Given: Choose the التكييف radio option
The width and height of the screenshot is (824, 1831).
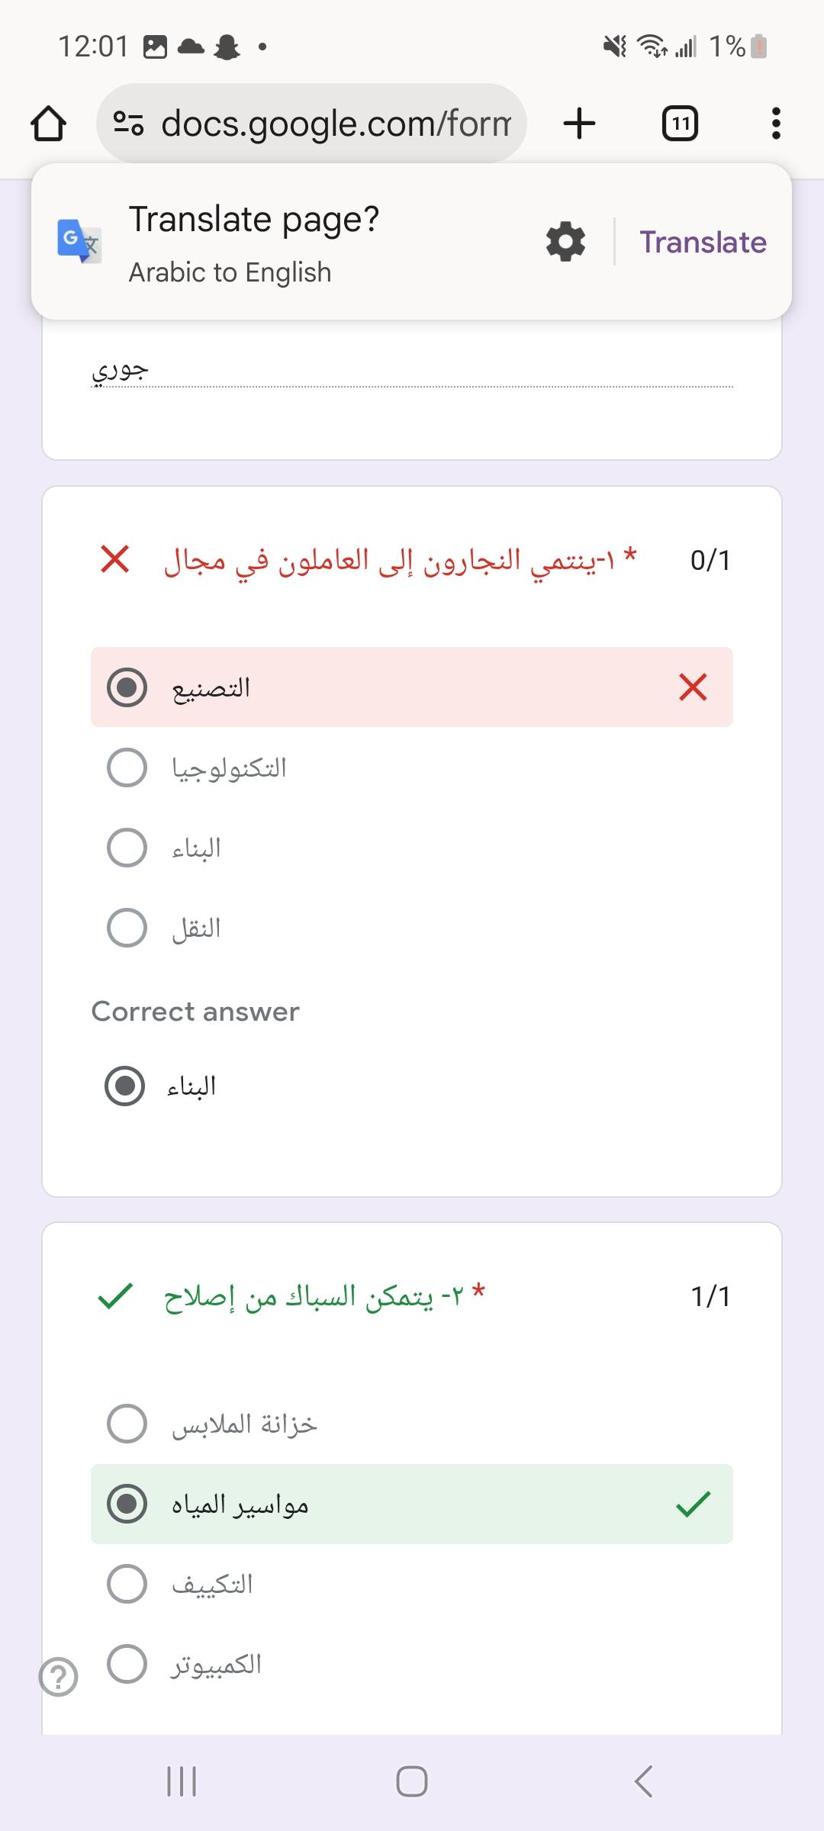Looking at the screenshot, I should click(127, 1584).
